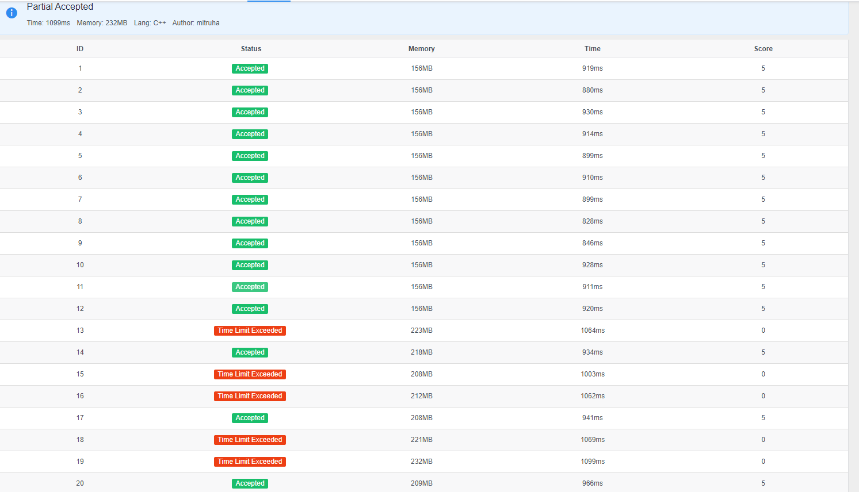Click the 920ms time value
859x492 pixels.
tap(593, 309)
